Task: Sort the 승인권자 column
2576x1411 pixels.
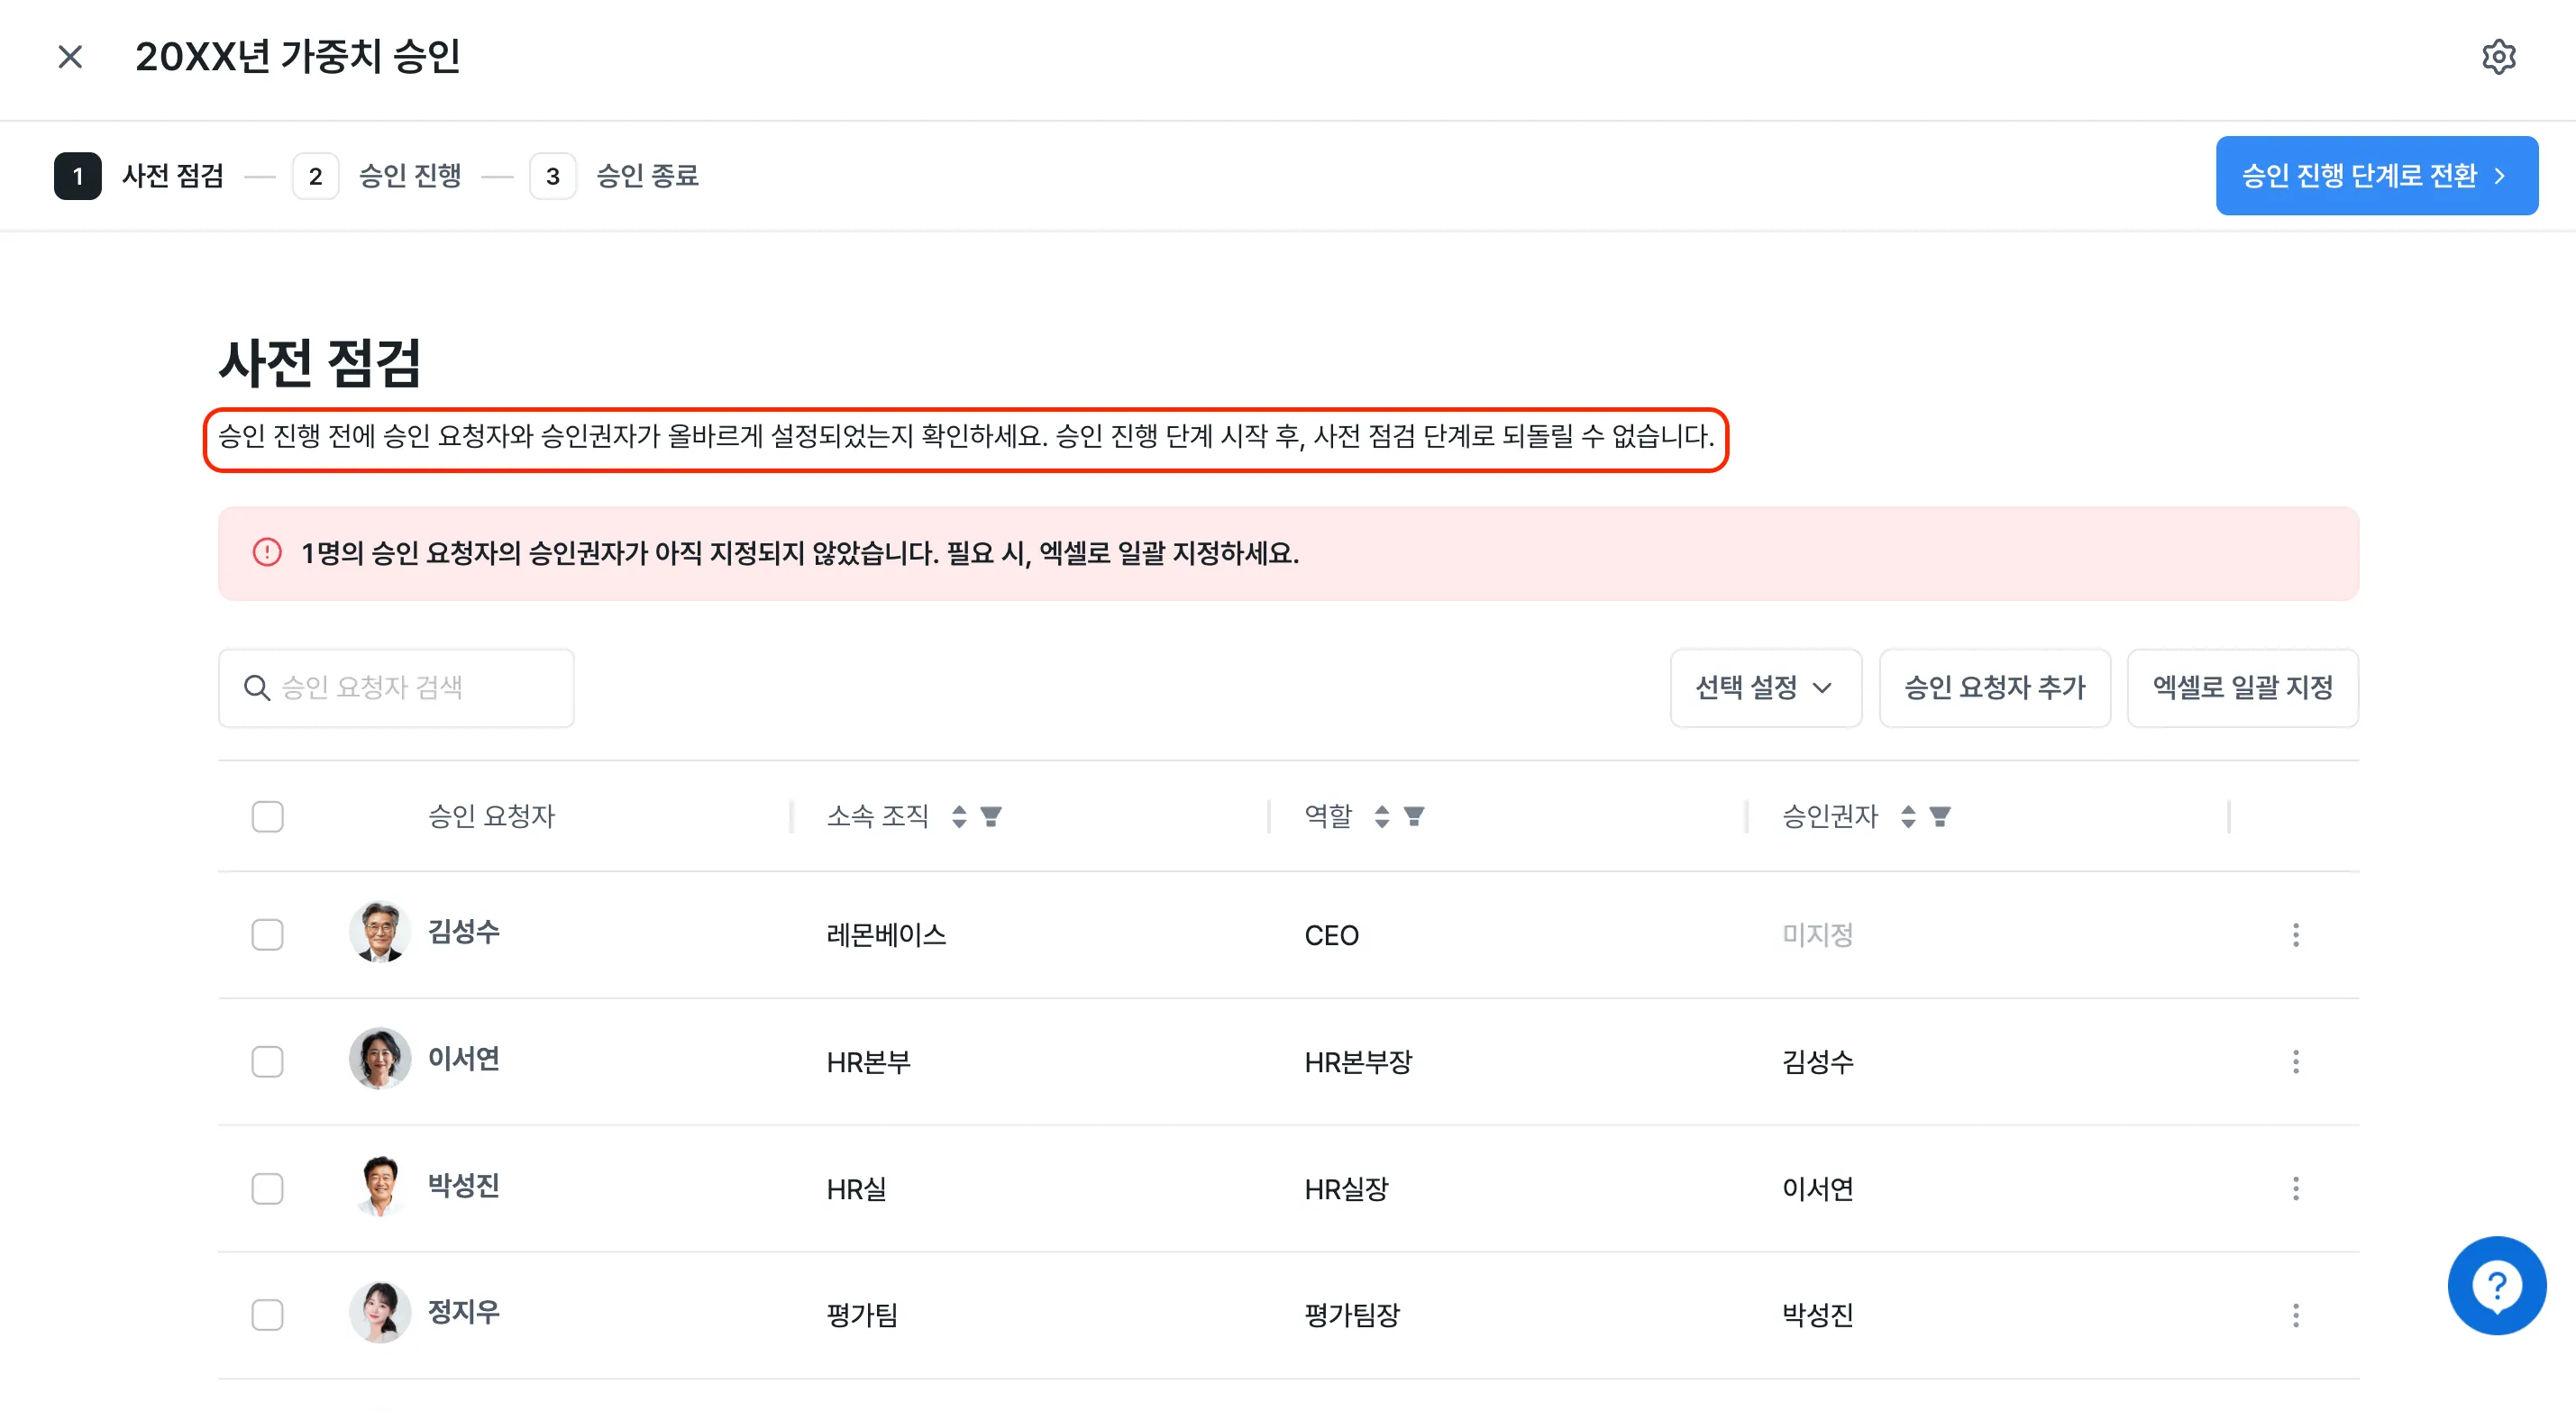Action: [1908, 817]
